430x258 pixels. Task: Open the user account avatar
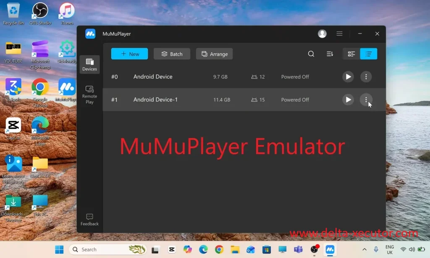click(x=322, y=34)
